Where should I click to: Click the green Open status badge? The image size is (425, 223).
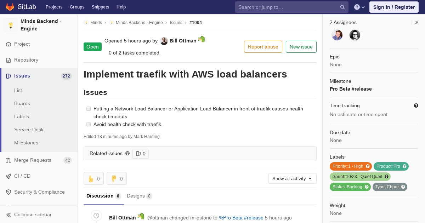click(92, 47)
